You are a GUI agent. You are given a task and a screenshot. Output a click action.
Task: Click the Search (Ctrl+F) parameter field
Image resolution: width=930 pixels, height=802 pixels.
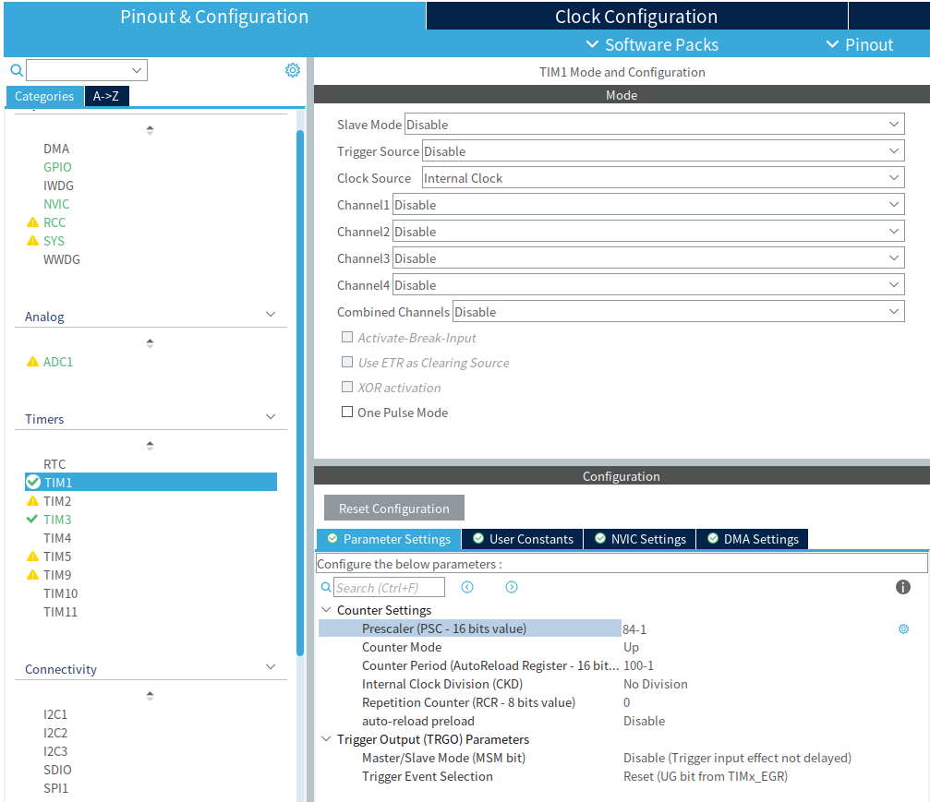pos(389,587)
